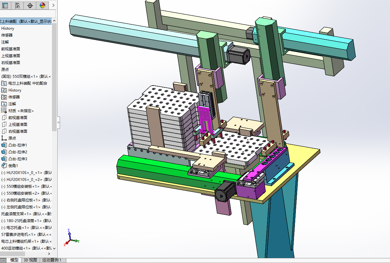The width and height of the screenshot is (390, 263).
Task: Switch to the ConfigurationManager tab icon
Action: (x=18, y=5)
